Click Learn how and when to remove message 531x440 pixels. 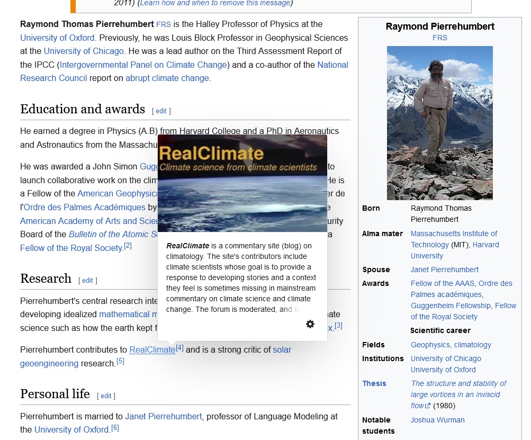point(215,3)
